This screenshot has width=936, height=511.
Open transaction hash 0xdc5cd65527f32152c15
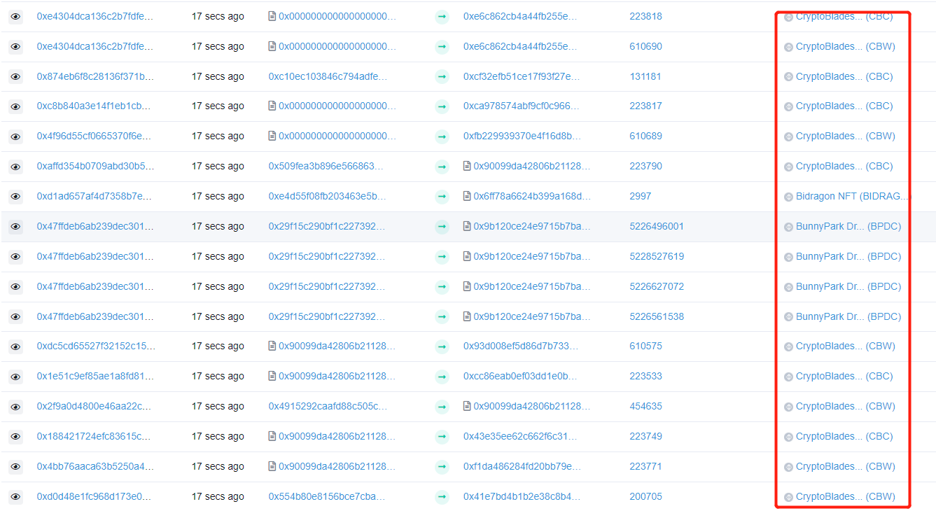(x=96, y=346)
